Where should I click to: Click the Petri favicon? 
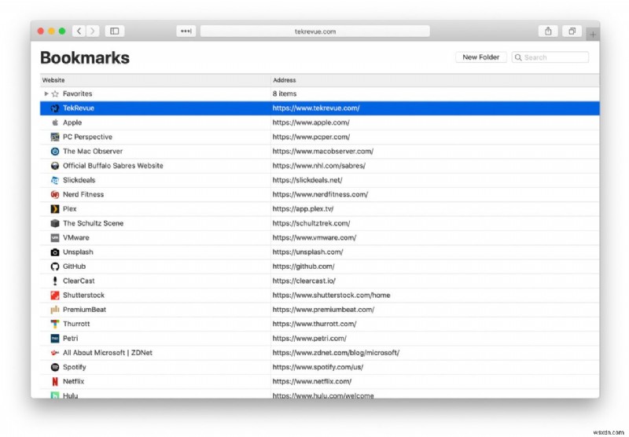[55, 339]
